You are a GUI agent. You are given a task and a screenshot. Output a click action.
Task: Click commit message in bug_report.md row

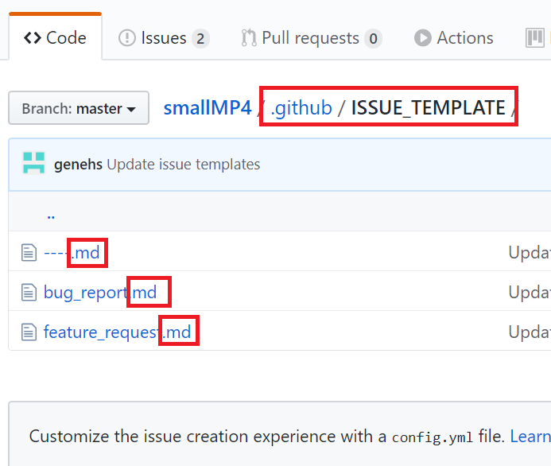530,293
